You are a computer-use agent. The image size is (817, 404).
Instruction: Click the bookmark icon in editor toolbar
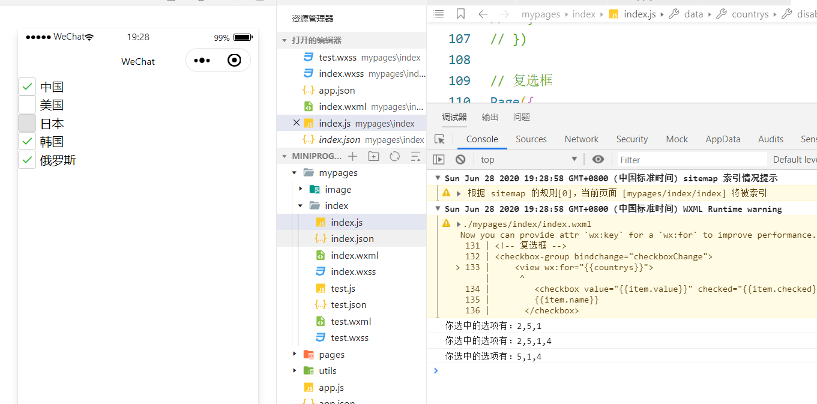[460, 14]
